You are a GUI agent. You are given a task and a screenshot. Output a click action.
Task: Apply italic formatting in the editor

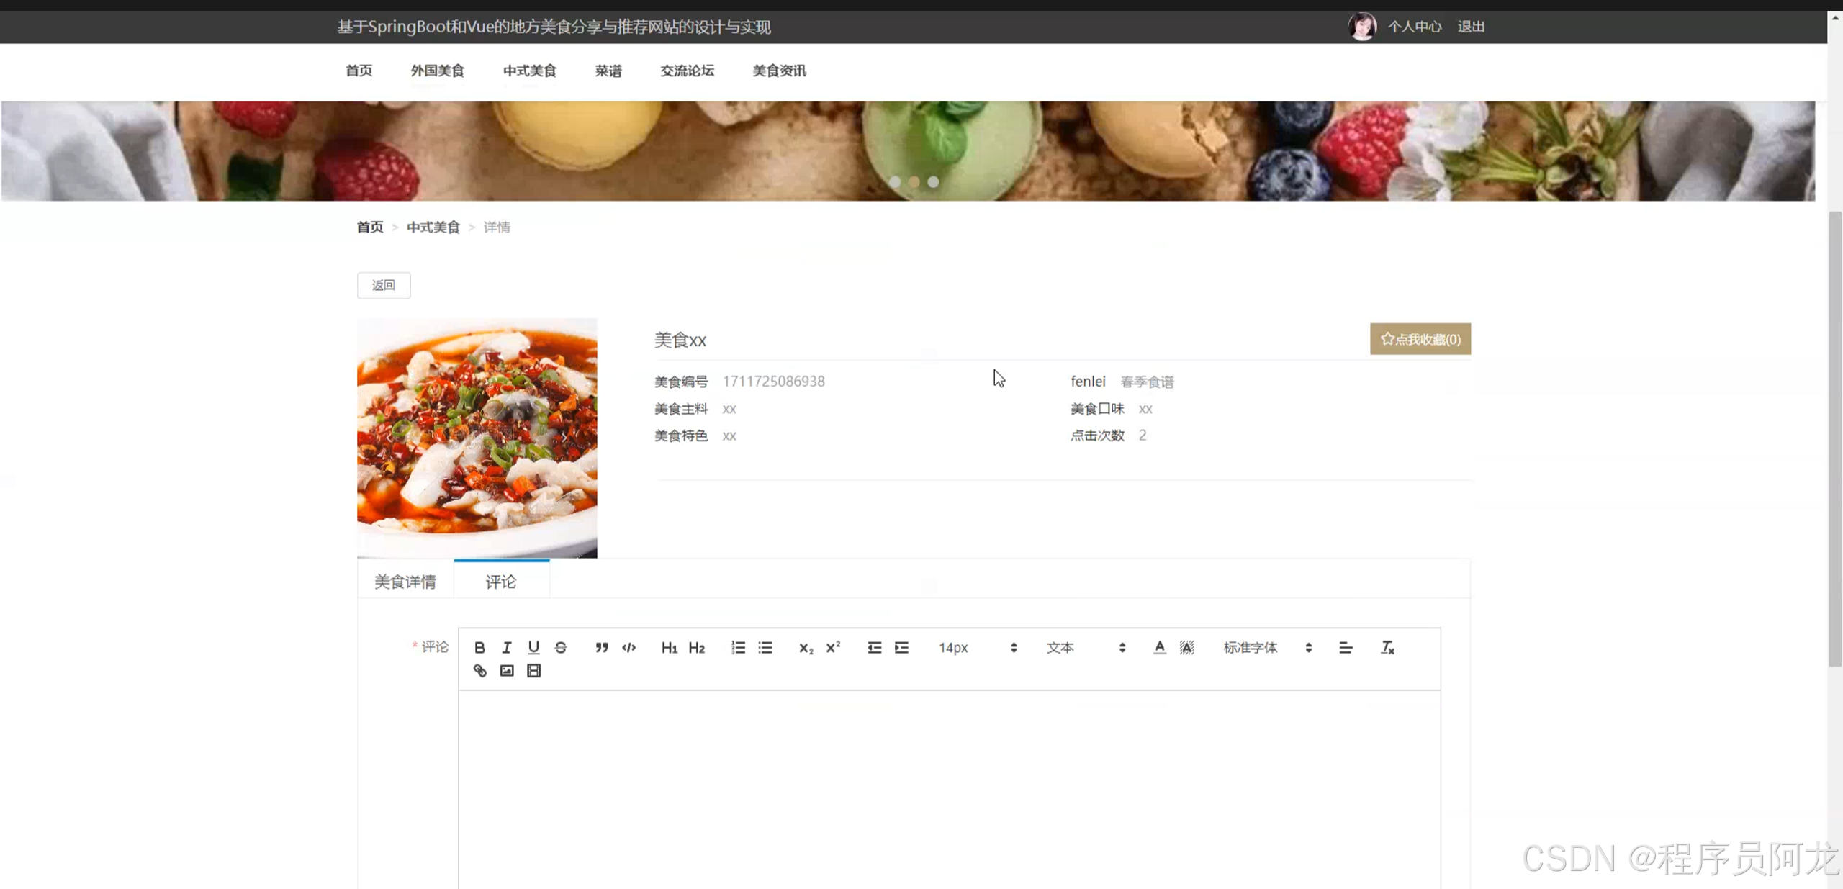(506, 647)
